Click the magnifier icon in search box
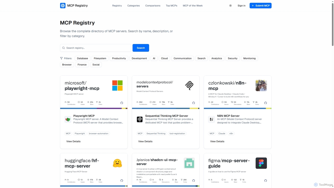Viewport: 334px width, 188px height. tap(63, 48)
